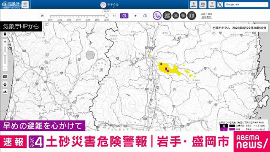Click the gray lake shape on map
This screenshot has width=270, height=152.
coord(90,55)
